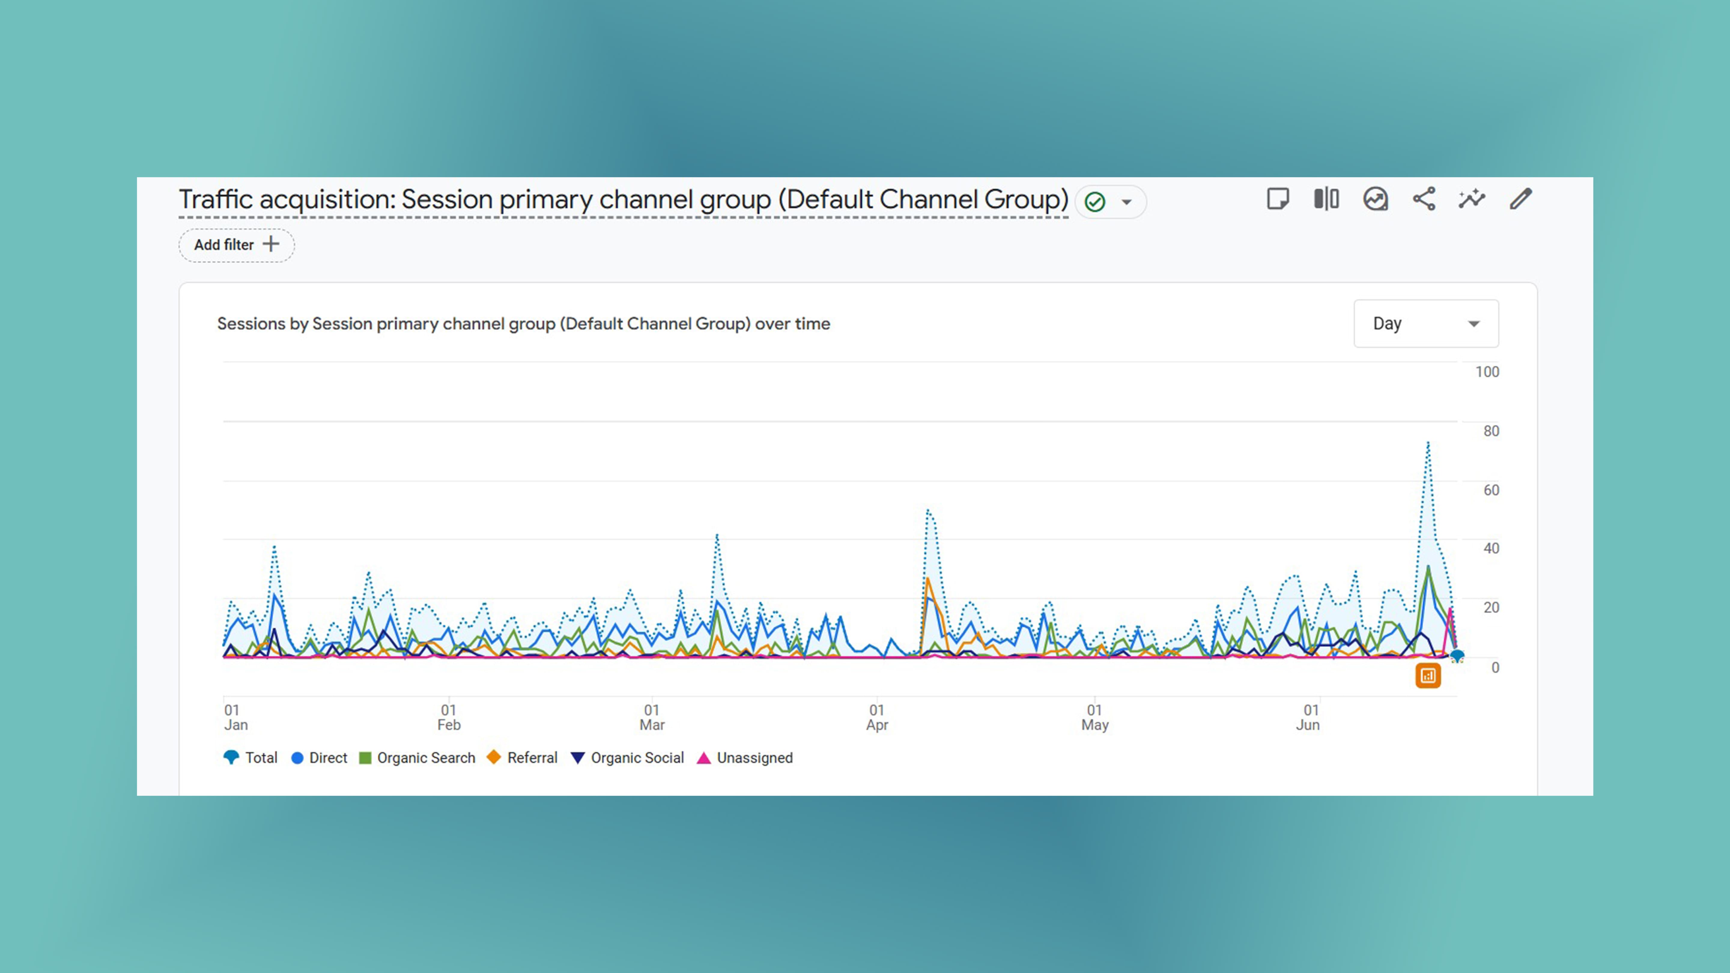Open the annotations note icon
Screen dimensions: 1730x973
pyautogui.click(x=1277, y=199)
